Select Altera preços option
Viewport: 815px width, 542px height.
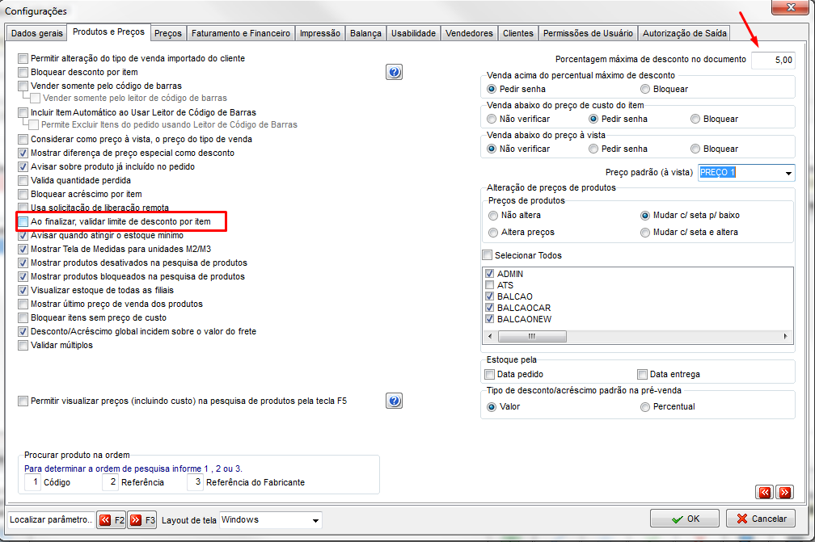point(493,233)
